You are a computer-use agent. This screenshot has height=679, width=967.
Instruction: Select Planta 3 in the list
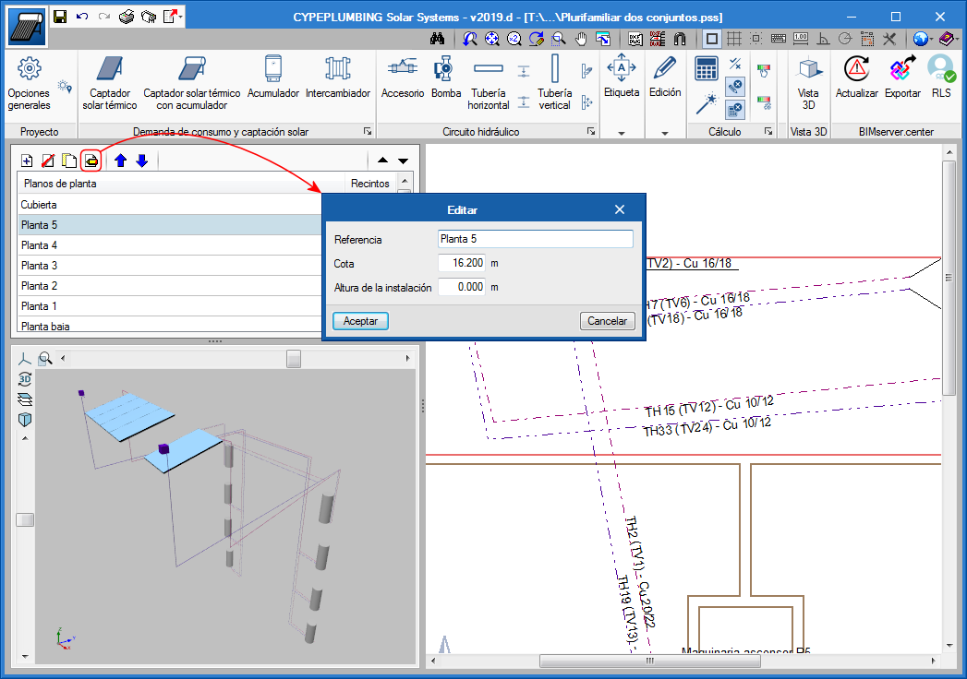point(170,266)
